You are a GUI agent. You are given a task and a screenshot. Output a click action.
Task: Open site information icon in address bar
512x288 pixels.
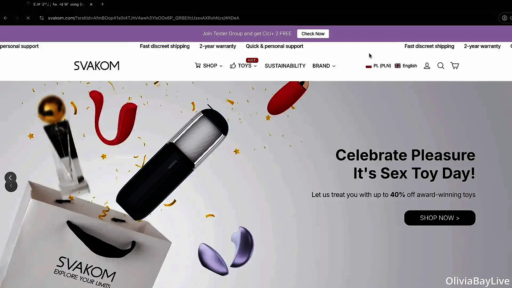[x=42, y=18]
